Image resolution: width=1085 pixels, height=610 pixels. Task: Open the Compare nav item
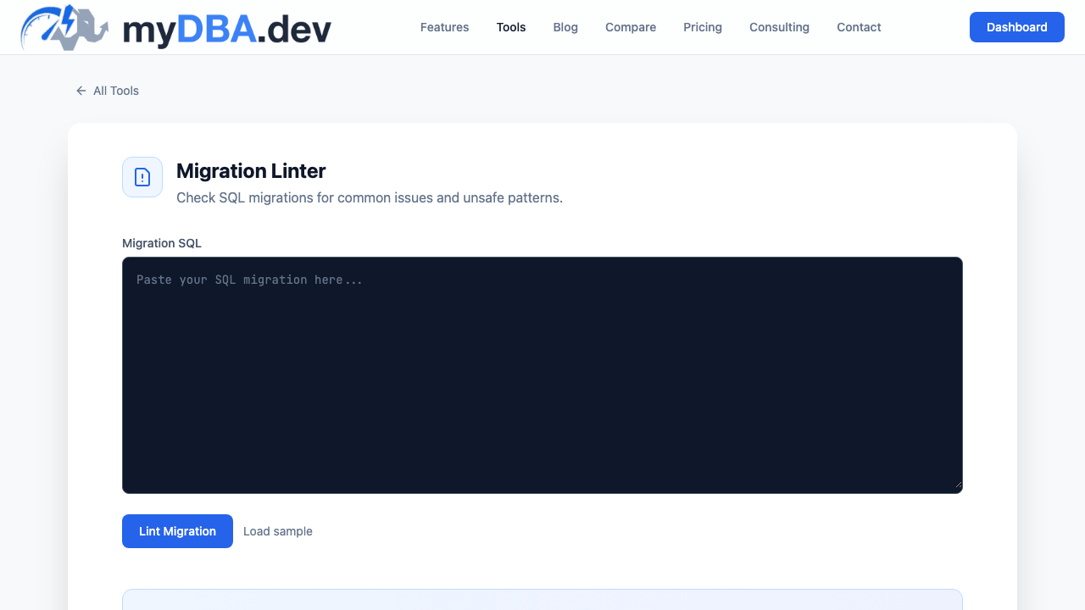631,27
